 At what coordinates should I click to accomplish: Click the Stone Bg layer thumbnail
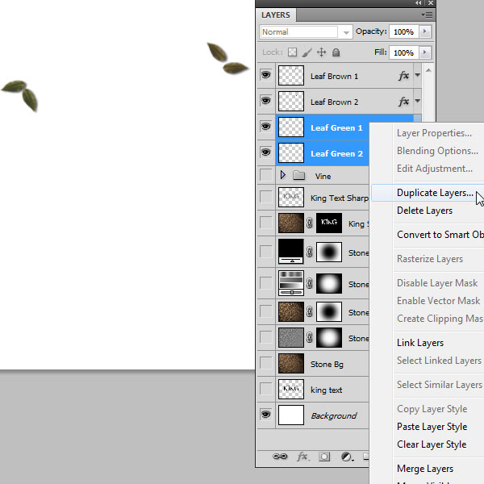pyautogui.click(x=291, y=363)
